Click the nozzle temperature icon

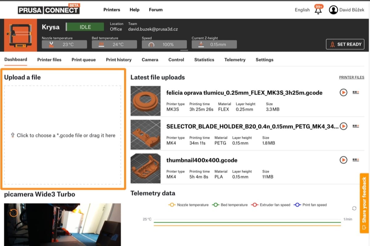click(x=51, y=45)
